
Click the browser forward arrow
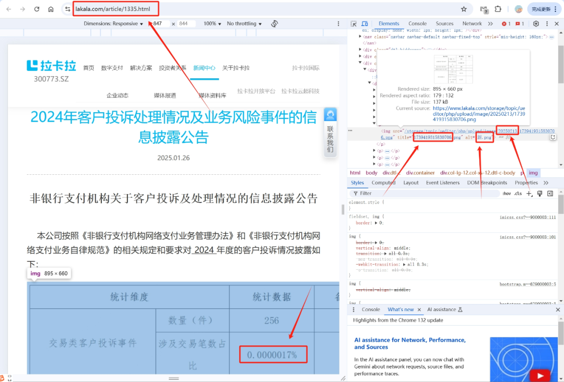[x=22, y=9]
